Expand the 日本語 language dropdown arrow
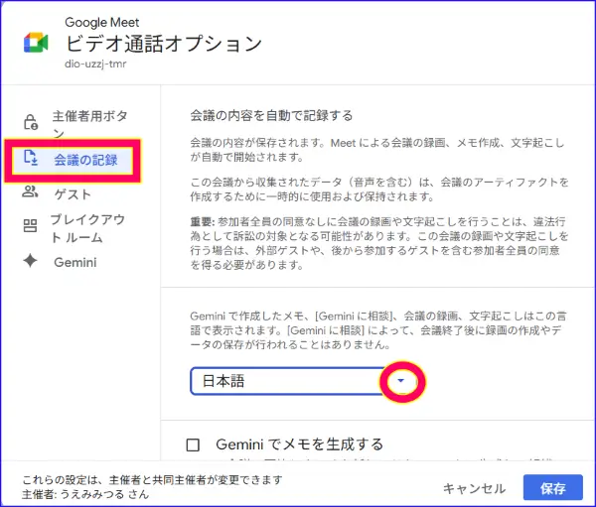 (401, 381)
